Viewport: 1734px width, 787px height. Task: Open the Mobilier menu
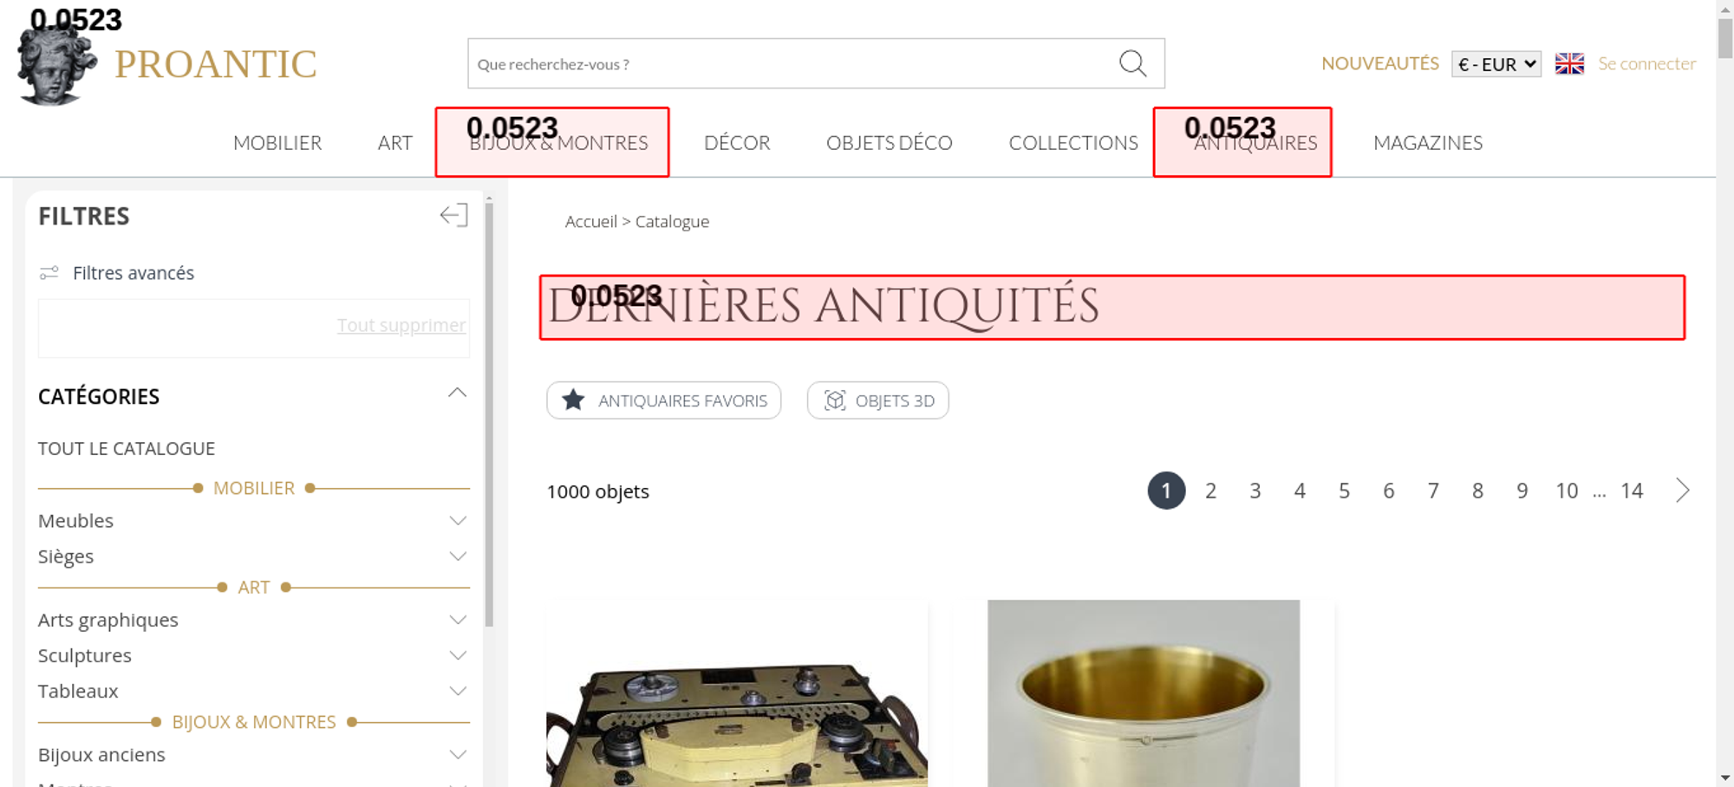277,143
